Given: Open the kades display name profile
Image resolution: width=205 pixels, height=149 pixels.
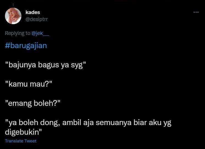Looking at the screenshot, I should pos(33,12).
